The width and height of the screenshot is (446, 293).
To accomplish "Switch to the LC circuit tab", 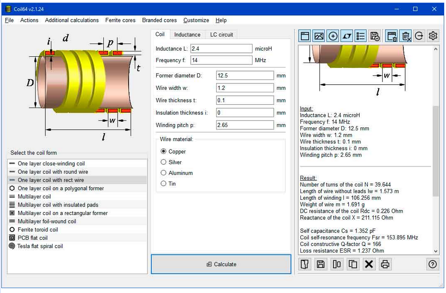I will (x=221, y=35).
